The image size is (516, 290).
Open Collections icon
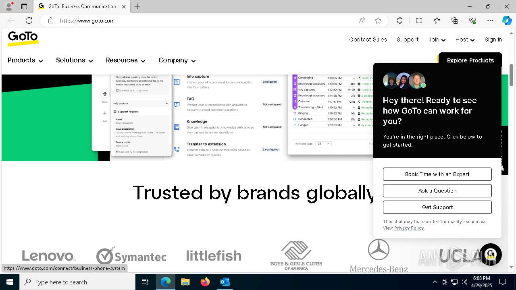coord(455,21)
